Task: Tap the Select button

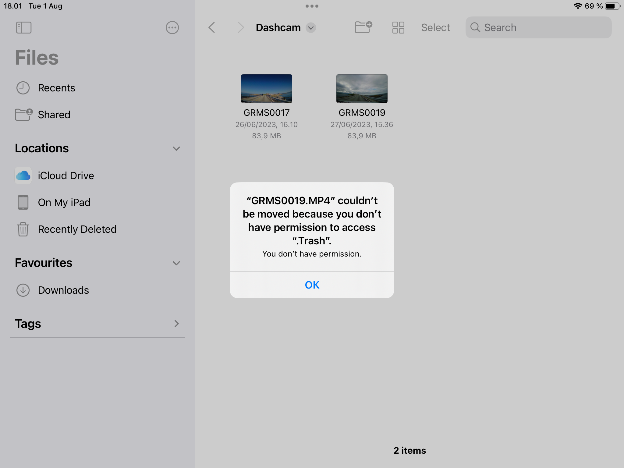Action: 435,27
